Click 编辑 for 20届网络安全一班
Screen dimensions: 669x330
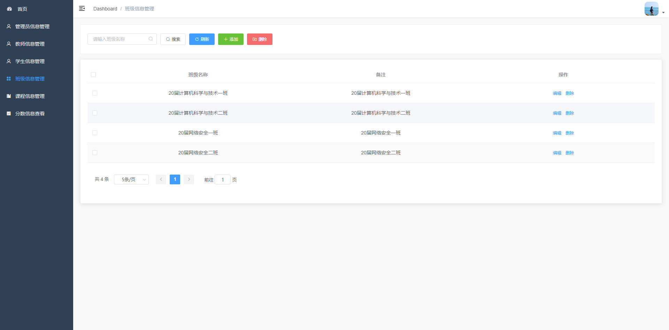557,133
